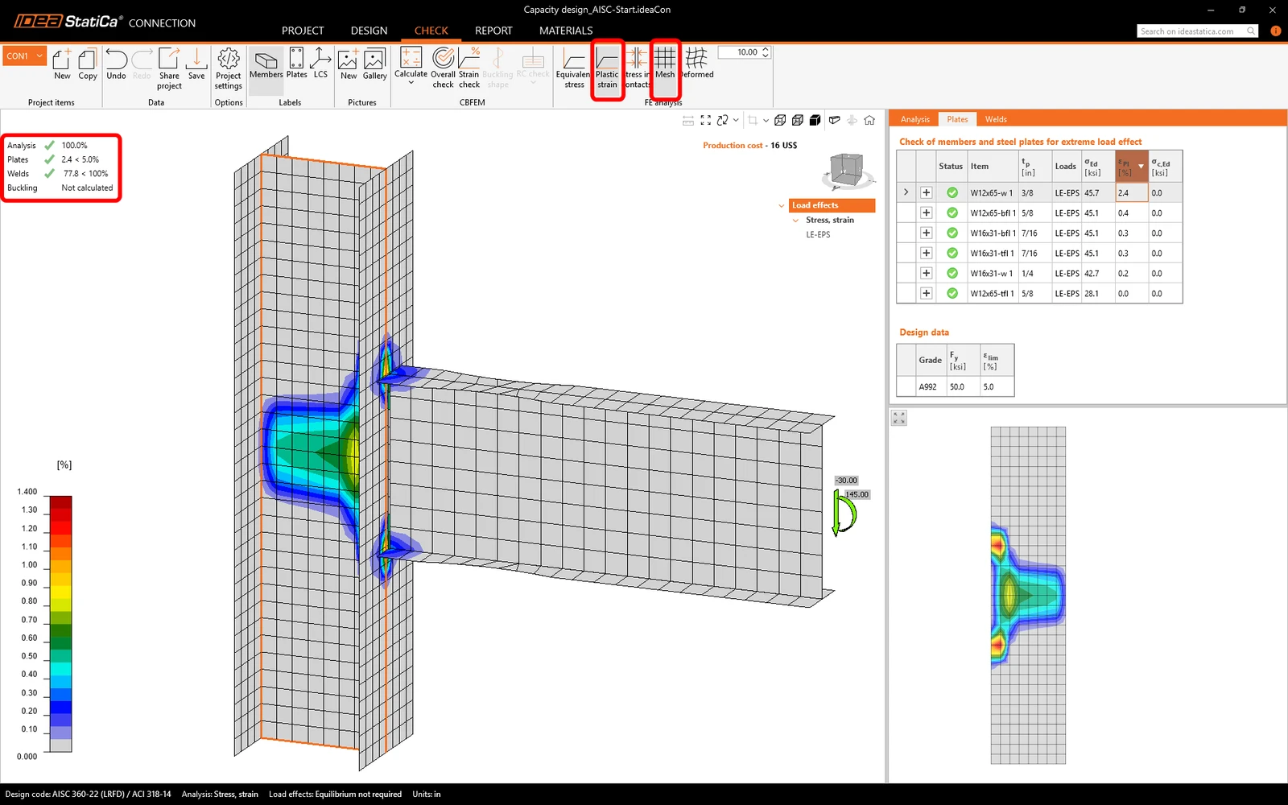Screen dimensions: 1288x805
Task: Select wireframe view mode
Action: coord(780,120)
